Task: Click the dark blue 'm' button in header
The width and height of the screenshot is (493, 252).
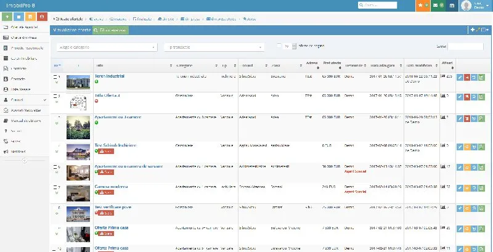Action: click(x=452, y=6)
